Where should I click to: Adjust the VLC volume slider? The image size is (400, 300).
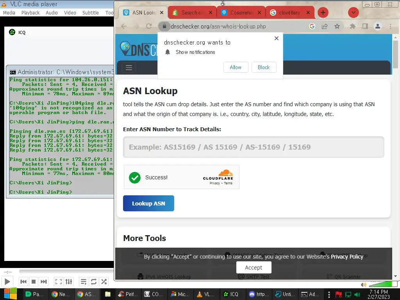click(x=383, y=284)
